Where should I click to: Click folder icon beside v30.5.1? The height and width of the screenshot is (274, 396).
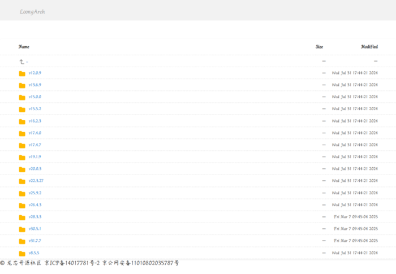[x=22, y=229]
